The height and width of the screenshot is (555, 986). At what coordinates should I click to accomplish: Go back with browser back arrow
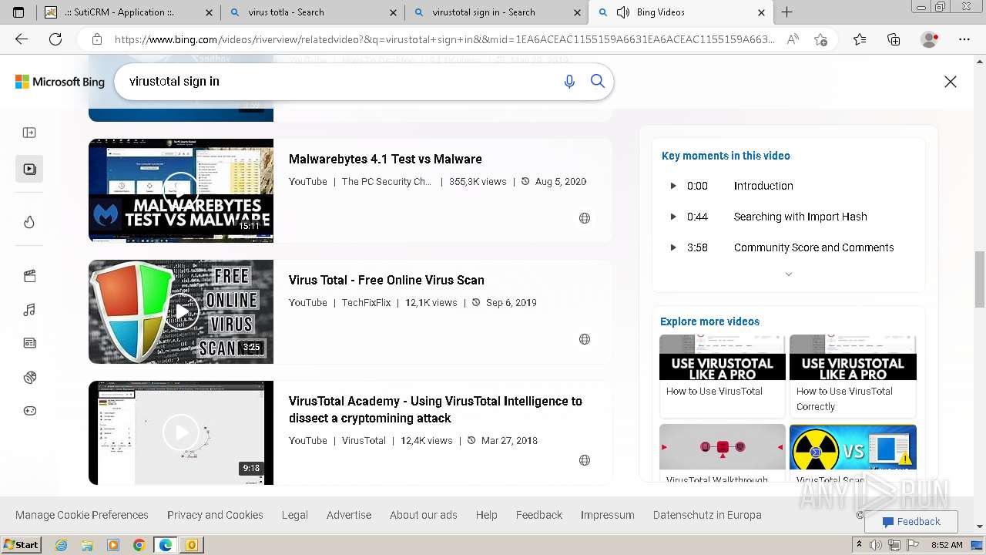(x=22, y=39)
